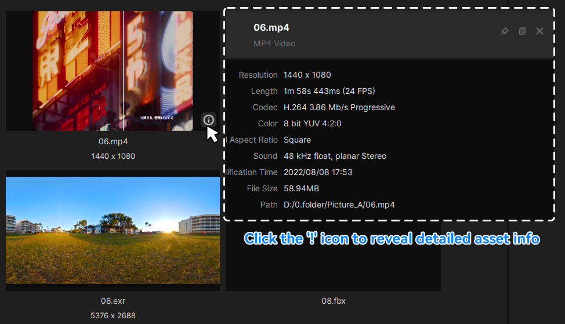Select the 08.exr panorama thumbnail

pos(113,231)
